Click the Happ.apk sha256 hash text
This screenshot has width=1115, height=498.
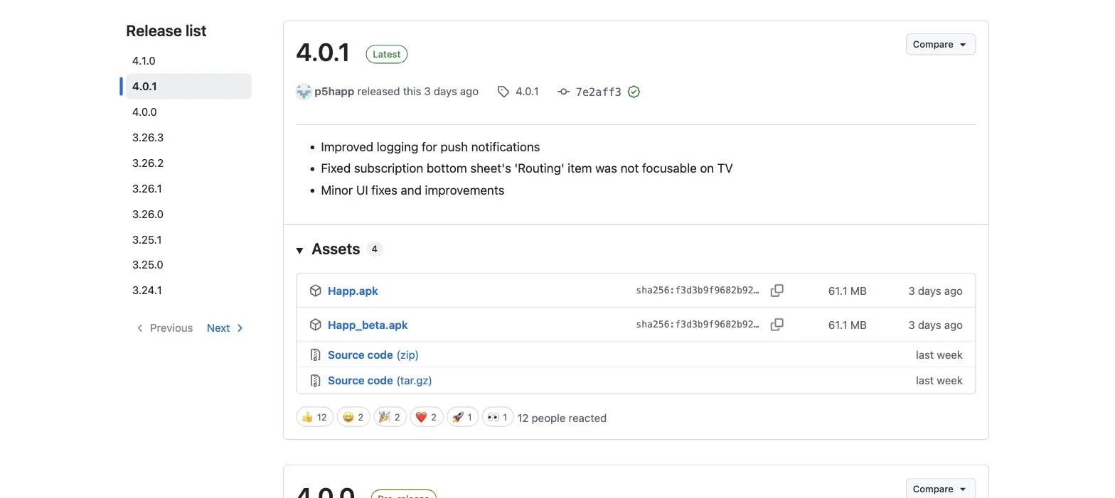point(698,291)
